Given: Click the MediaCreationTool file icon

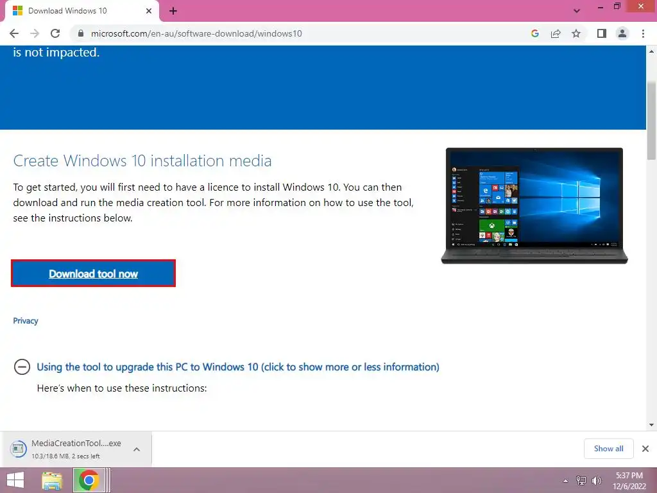Looking at the screenshot, I should (18, 449).
